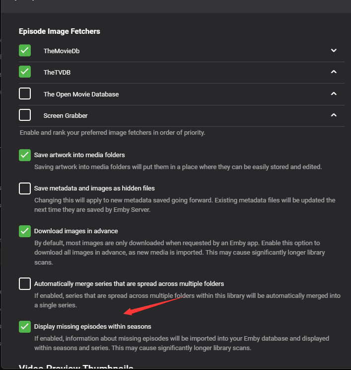The width and height of the screenshot is (351, 370).
Task: Select the TheTVDB fetcher row label
Action: pos(56,73)
